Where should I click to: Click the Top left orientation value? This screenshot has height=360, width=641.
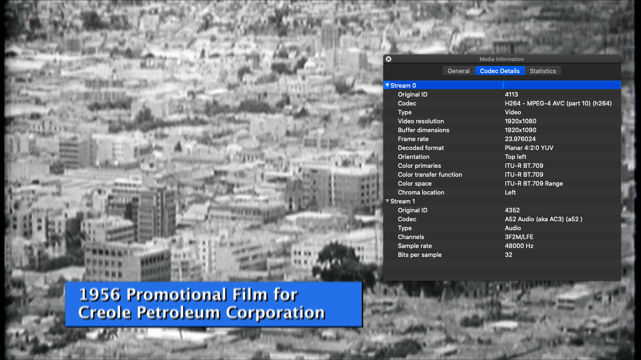(516, 157)
